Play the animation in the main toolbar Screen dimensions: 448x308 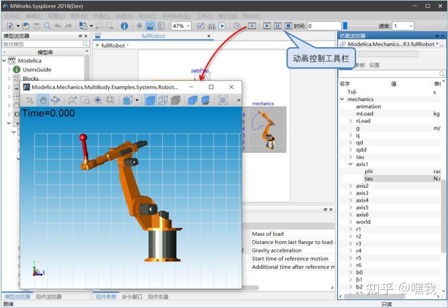click(267, 26)
